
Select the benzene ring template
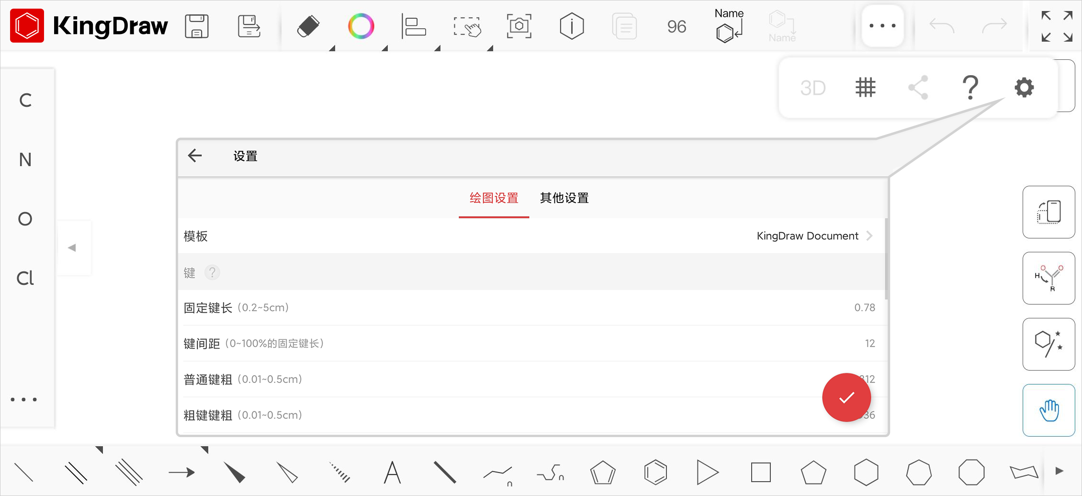click(x=655, y=472)
